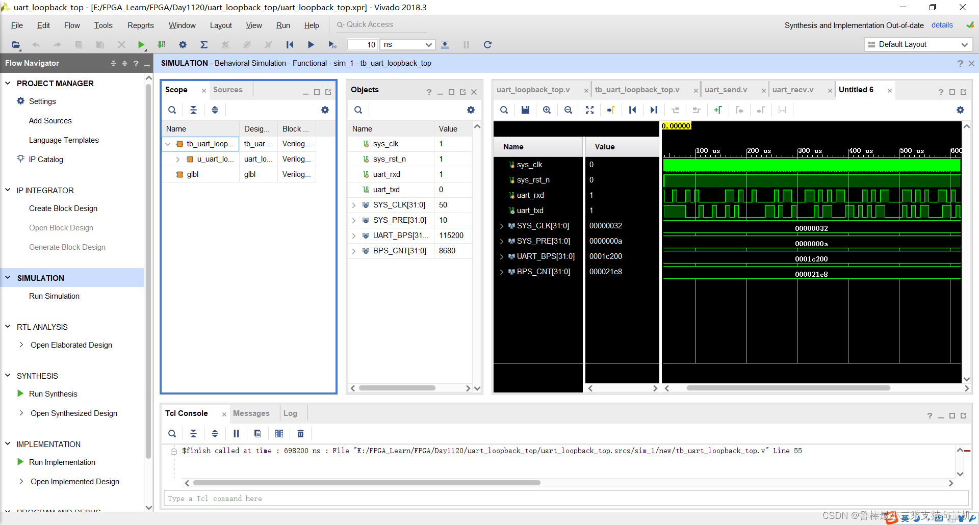The width and height of the screenshot is (979, 525).
Task: Zoom in on the waveform
Action: (x=547, y=110)
